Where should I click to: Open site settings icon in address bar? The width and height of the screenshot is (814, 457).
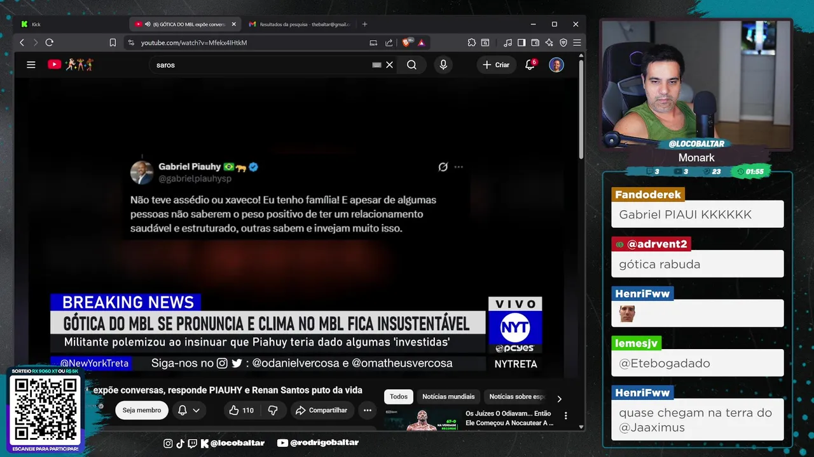tap(131, 43)
